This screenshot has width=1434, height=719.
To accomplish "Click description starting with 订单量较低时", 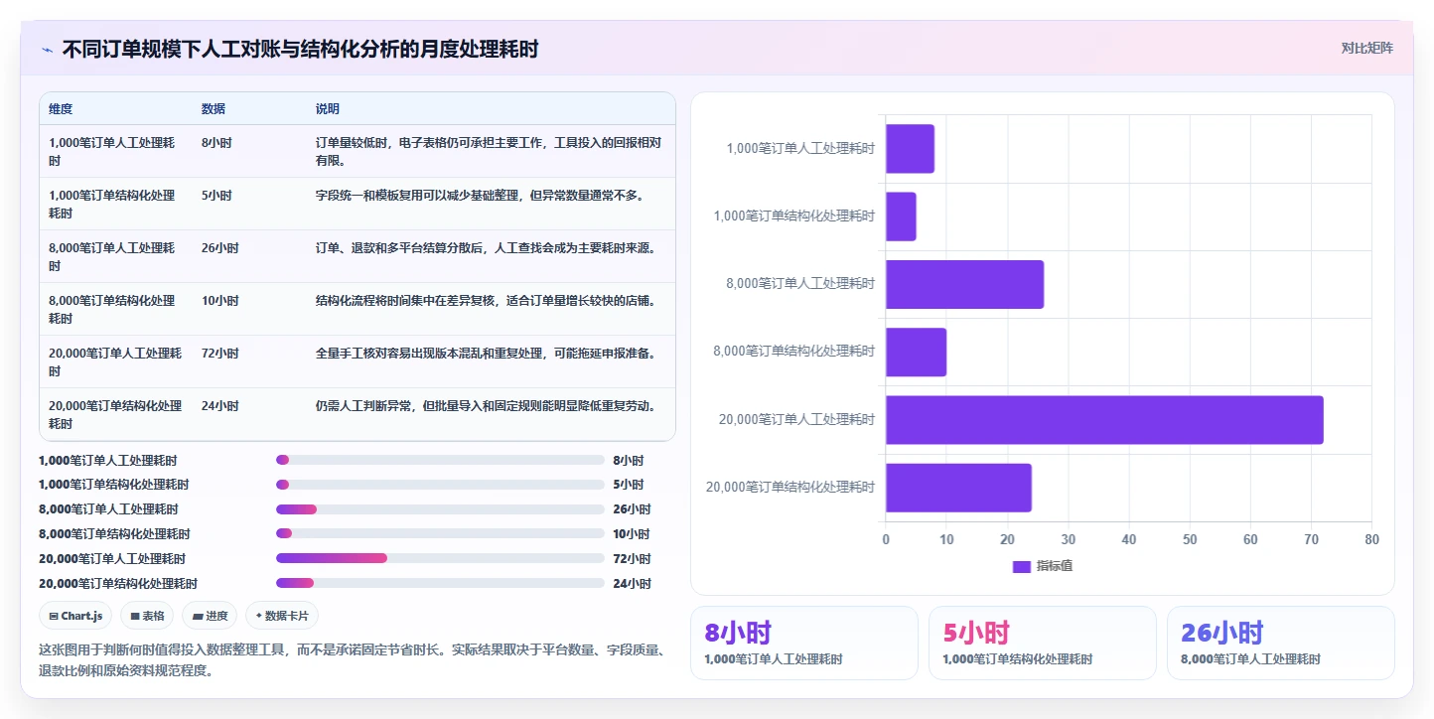I will coord(489,152).
